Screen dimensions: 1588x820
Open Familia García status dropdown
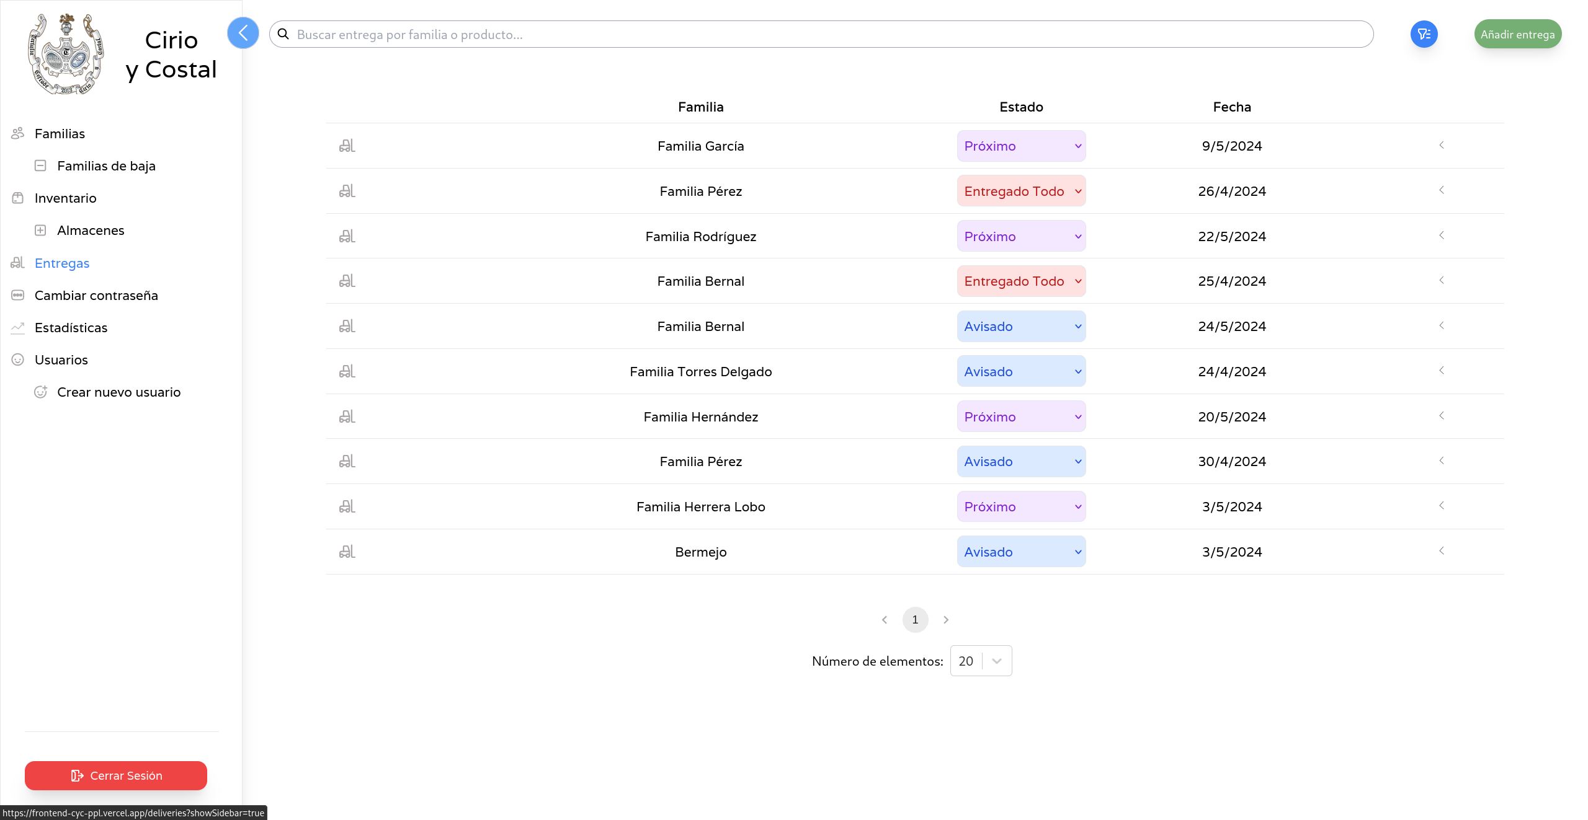pos(1021,146)
